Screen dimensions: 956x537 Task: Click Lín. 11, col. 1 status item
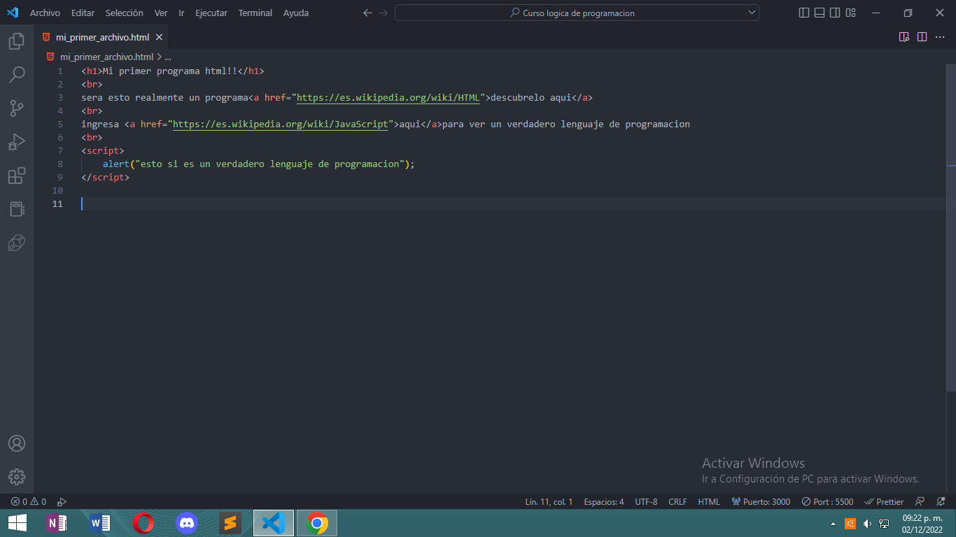(549, 501)
